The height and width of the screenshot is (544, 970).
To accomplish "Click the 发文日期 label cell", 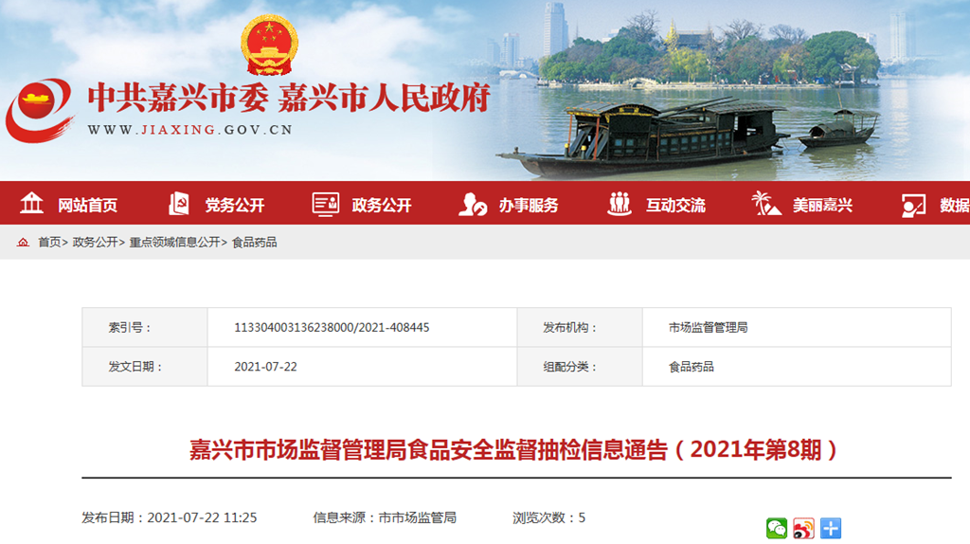I will pos(145,367).
